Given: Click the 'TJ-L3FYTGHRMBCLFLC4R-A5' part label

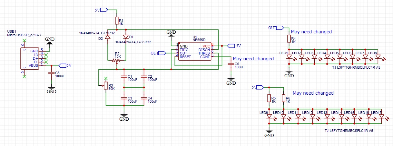Looking at the screenshot, I should pyautogui.click(x=356, y=67).
